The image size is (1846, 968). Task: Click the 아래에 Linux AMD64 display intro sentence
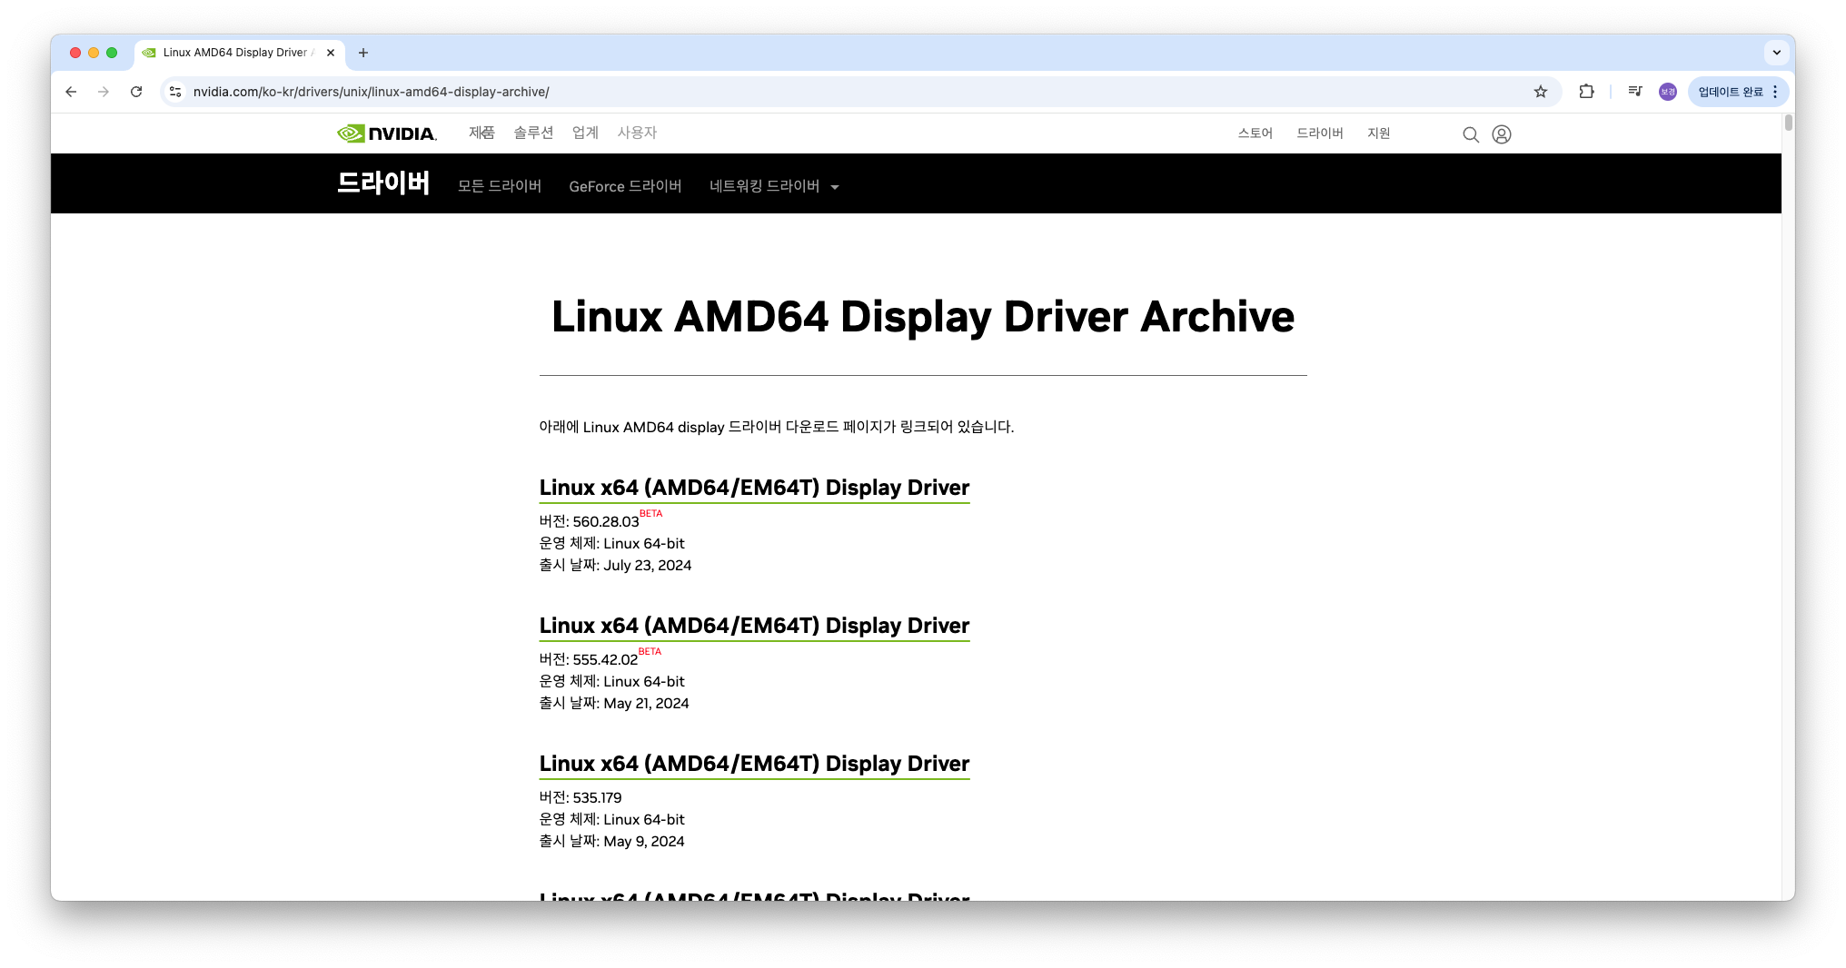click(x=777, y=427)
